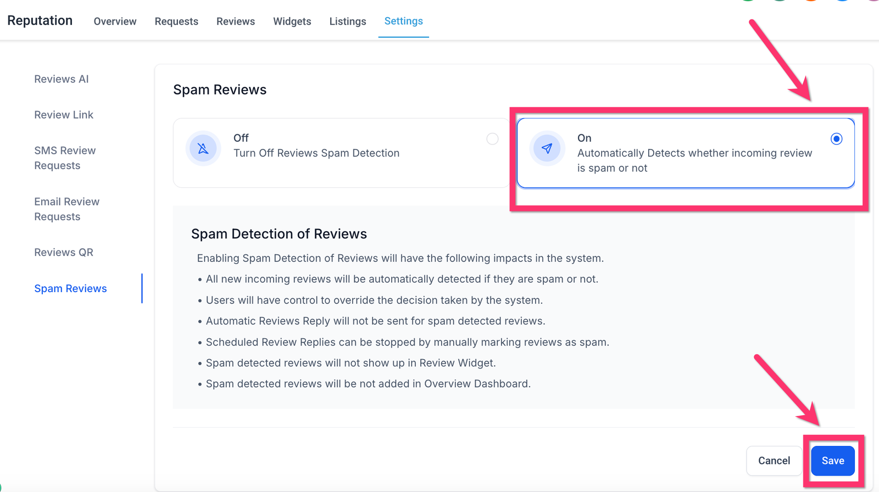Image resolution: width=879 pixels, height=492 pixels.
Task: Go to the Reviews tab
Action: pyautogui.click(x=236, y=21)
